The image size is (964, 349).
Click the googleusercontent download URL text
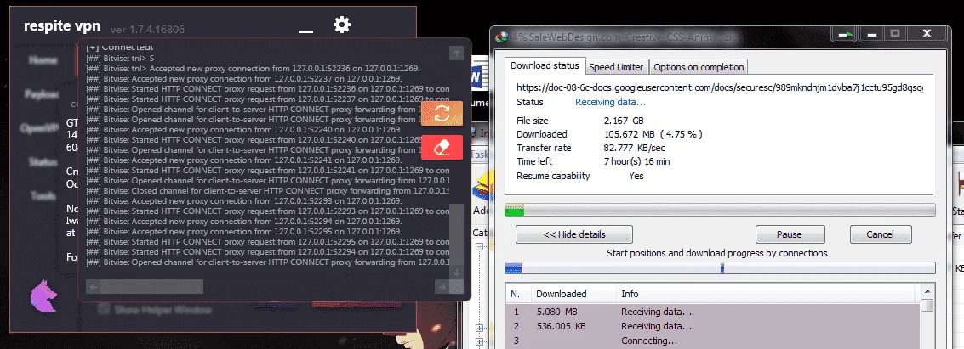coord(719,87)
